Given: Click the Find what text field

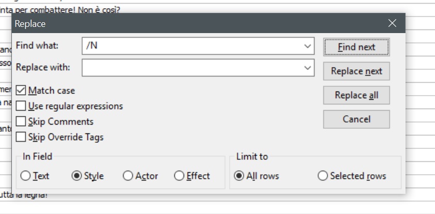Looking at the screenshot, I should [x=191, y=46].
